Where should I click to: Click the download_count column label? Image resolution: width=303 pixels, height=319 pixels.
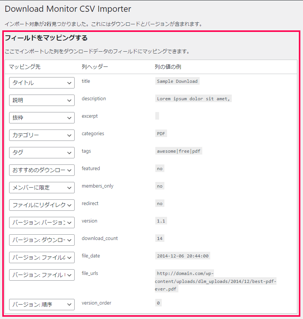100,238
